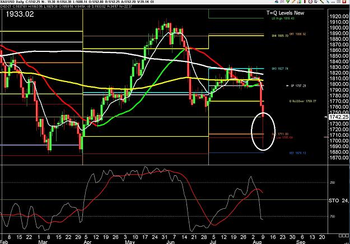The height and width of the screenshot is (244, 350).
Task: Click the Jul month label on time axis
Action: (213, 242)
